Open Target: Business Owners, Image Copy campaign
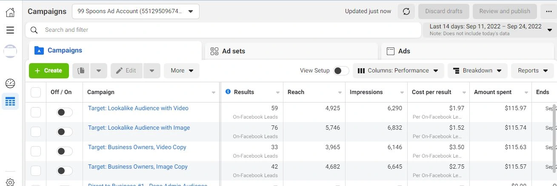 click(x=138, y=167)
